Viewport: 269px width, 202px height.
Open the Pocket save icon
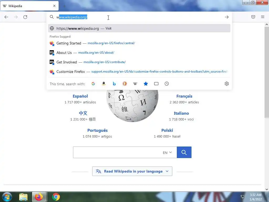[x=253, y=17]
